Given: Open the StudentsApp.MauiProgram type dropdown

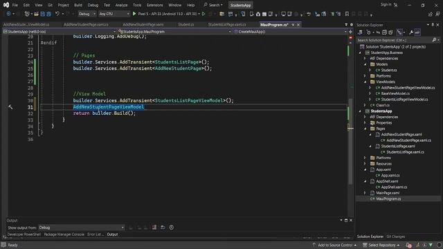Looking at the screenshot, I should click(x=174, y=32).
